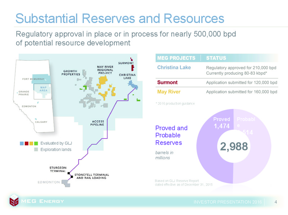The height and width of the screenshot is (215, 288).
Task: Click the 'May River' project name in table
Action: [x=169, y=92]
